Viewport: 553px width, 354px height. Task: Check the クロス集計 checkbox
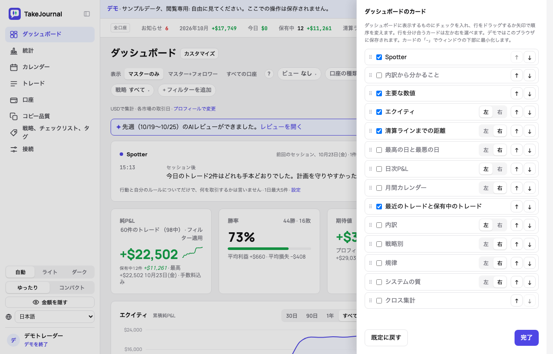379,300
